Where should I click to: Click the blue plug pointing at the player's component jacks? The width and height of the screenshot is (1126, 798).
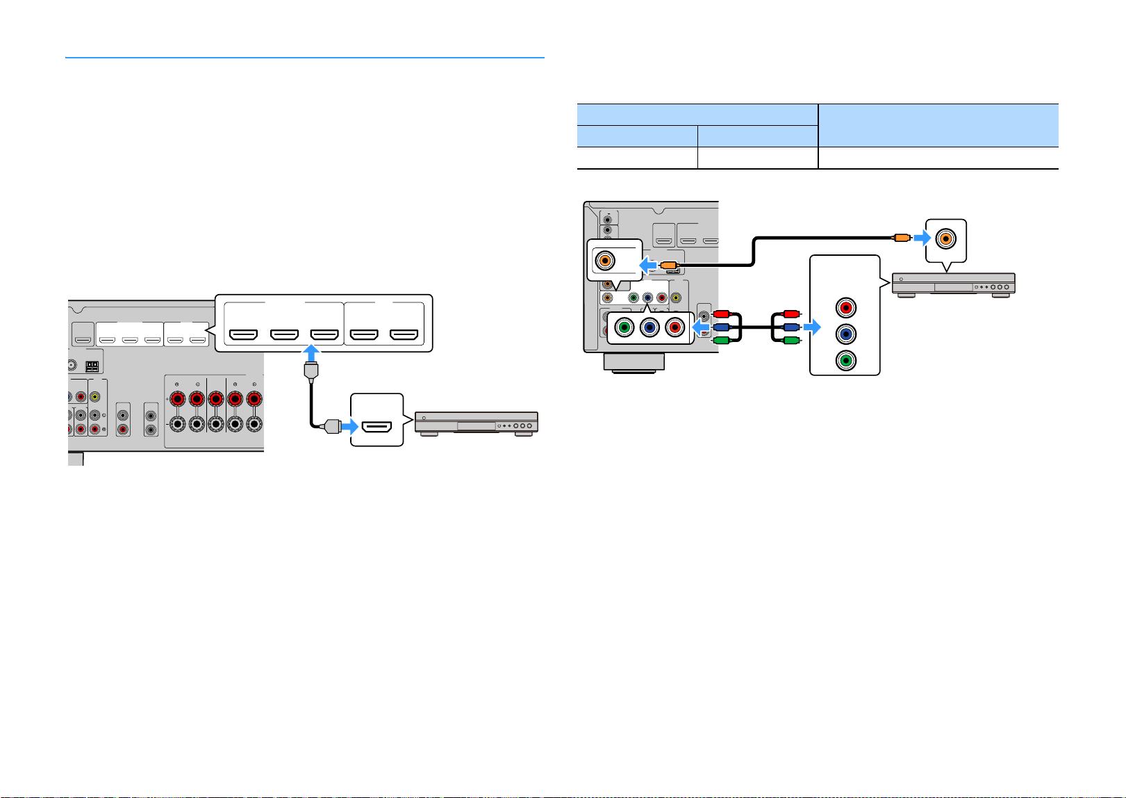pyautogui.click(x=791, y=327)
